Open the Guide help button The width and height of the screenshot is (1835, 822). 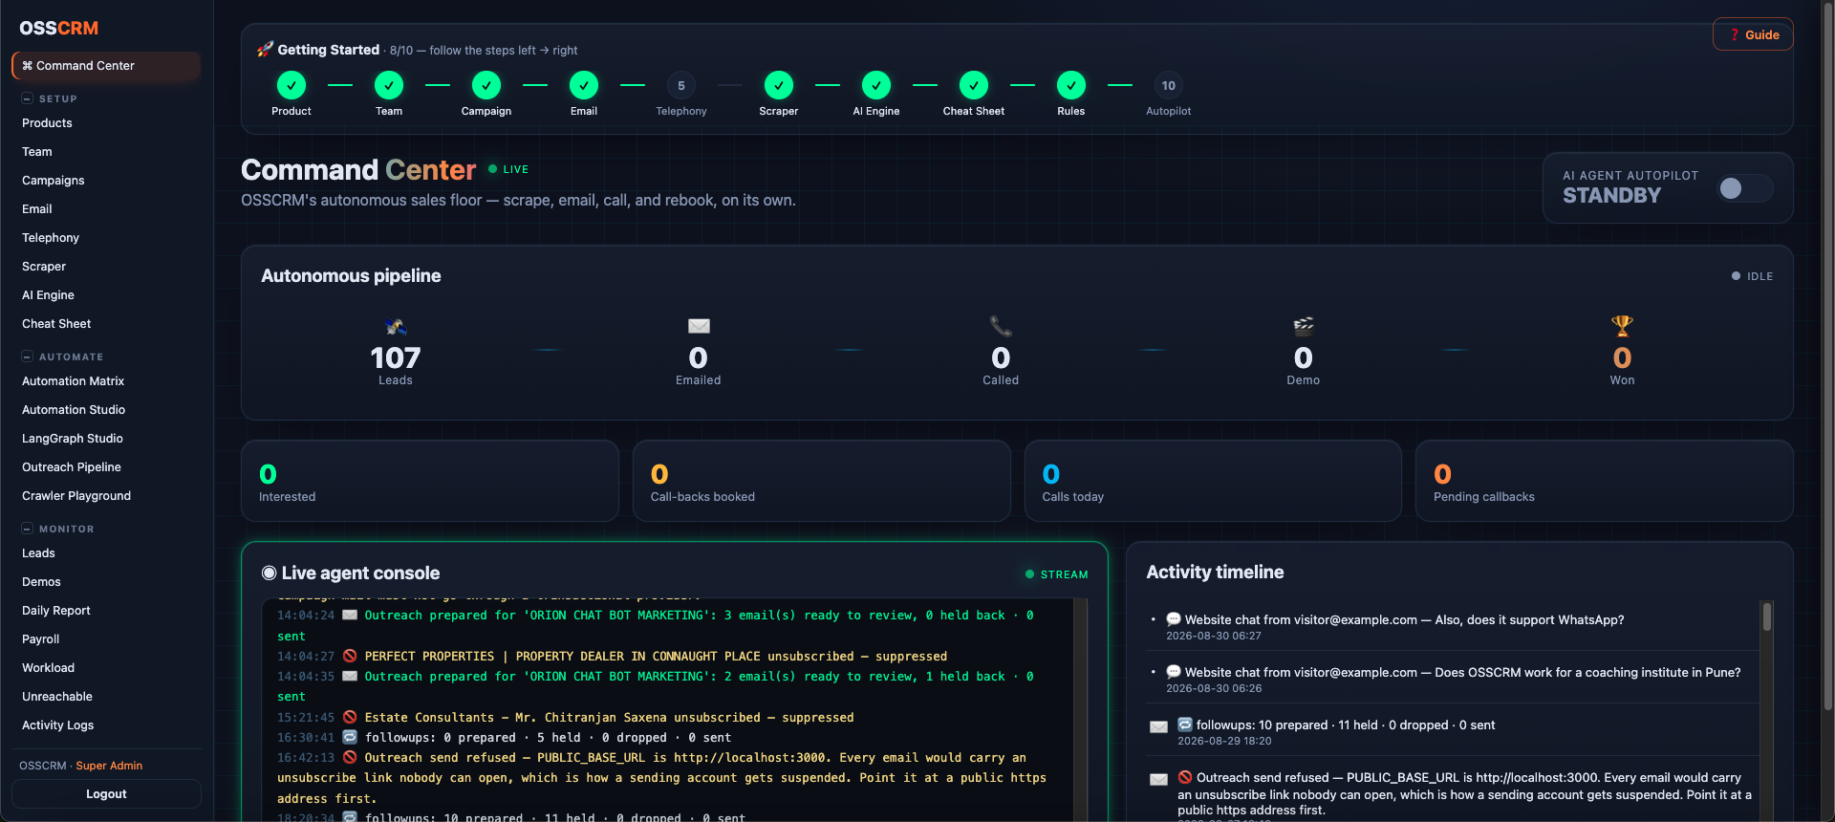(1753, 34)
